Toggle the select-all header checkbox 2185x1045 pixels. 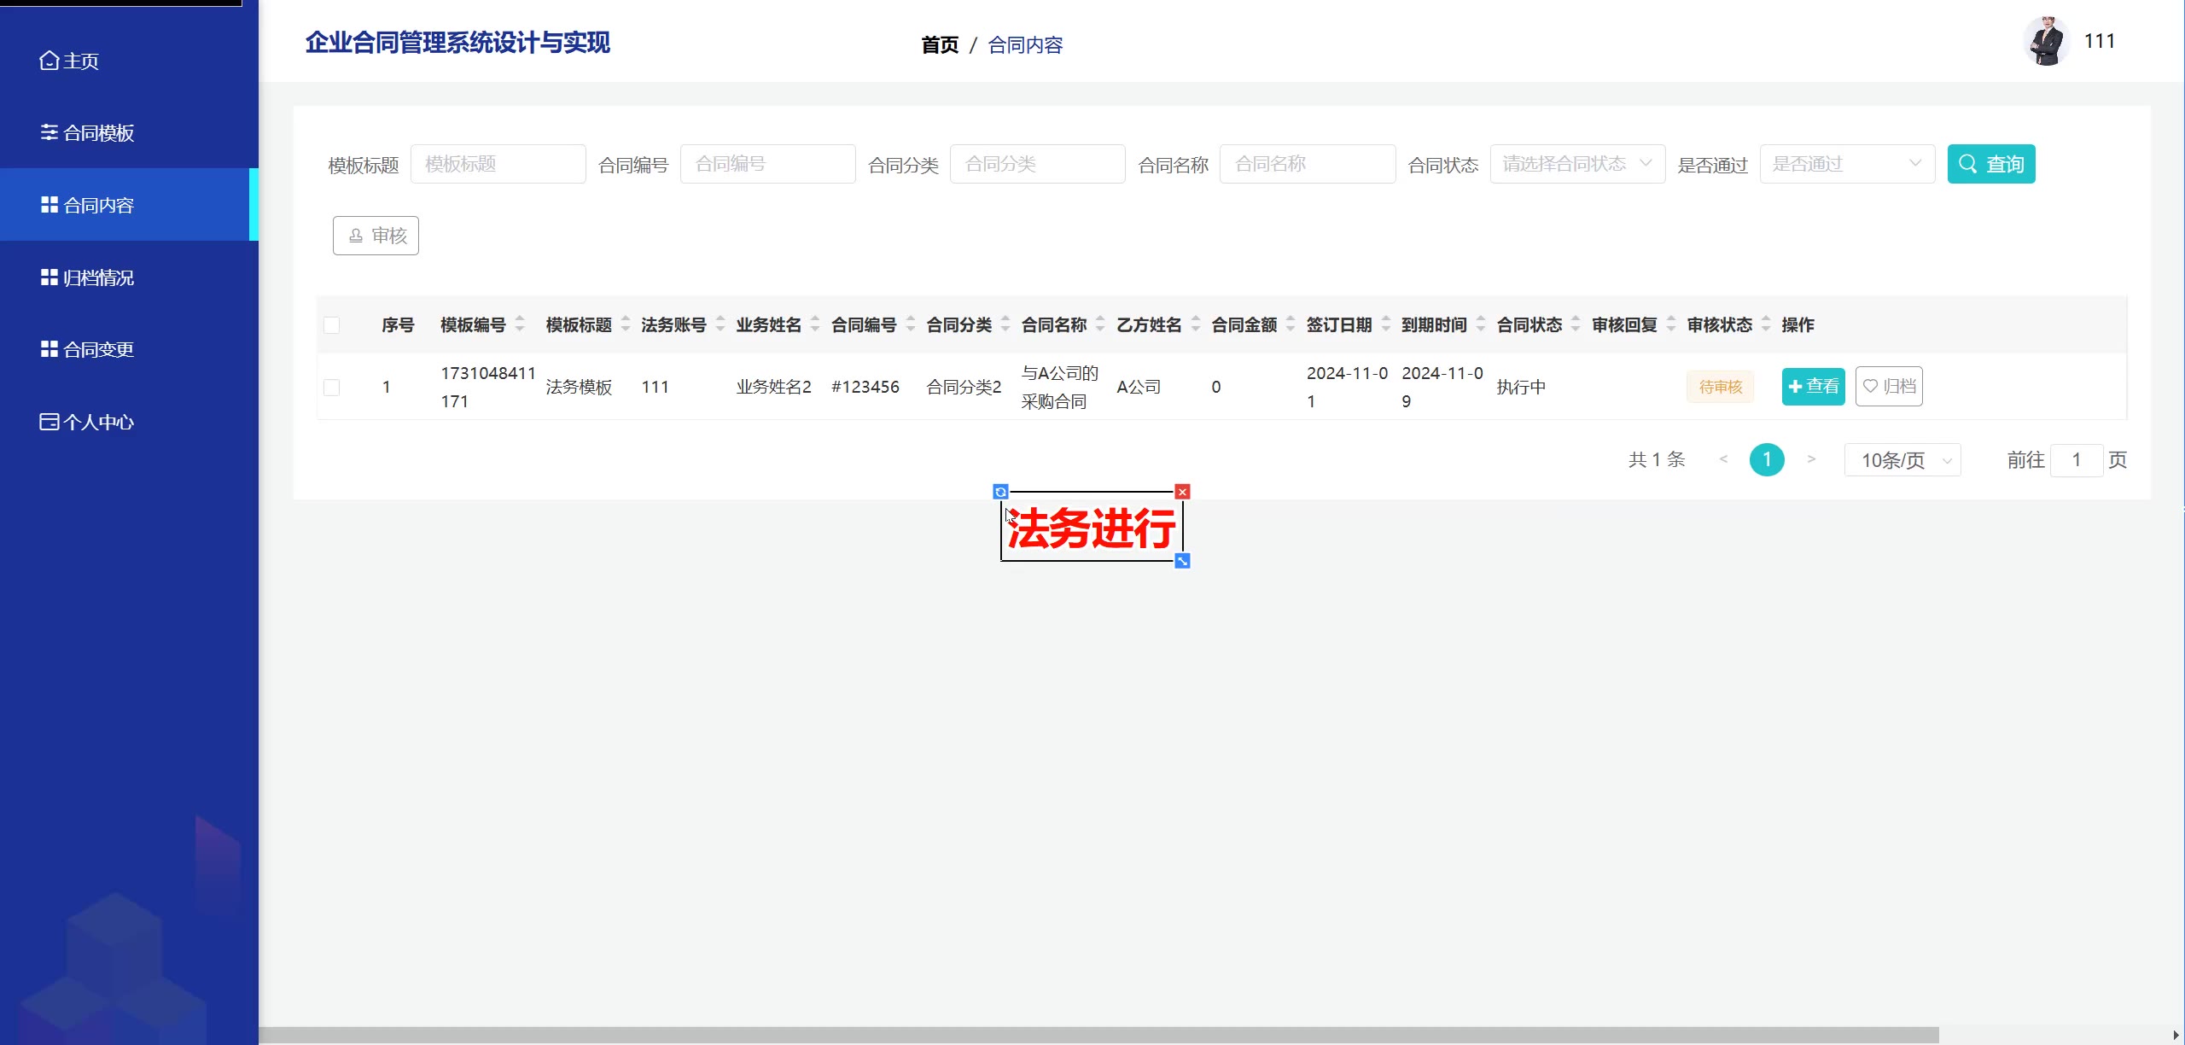(x=332, y=325)
